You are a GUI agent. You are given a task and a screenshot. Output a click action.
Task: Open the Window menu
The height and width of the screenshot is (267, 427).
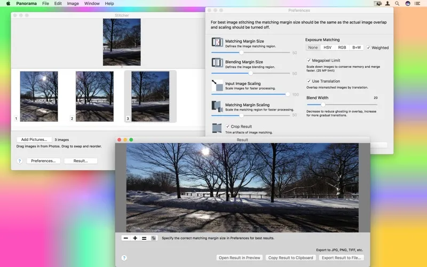[x=92, y=3]
